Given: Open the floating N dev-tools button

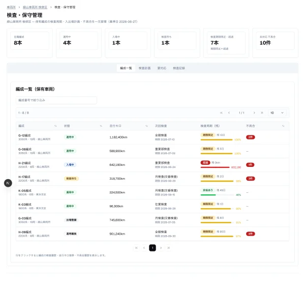Looking at the screenshot, I should 8,183.
